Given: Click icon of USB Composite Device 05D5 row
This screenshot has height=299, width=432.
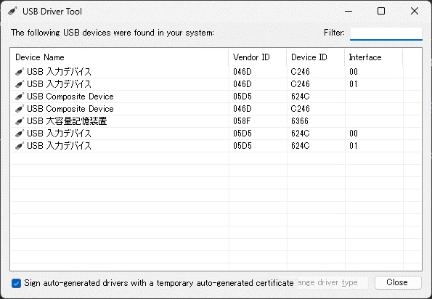Looking at the screenshot, I should (20, 97).
